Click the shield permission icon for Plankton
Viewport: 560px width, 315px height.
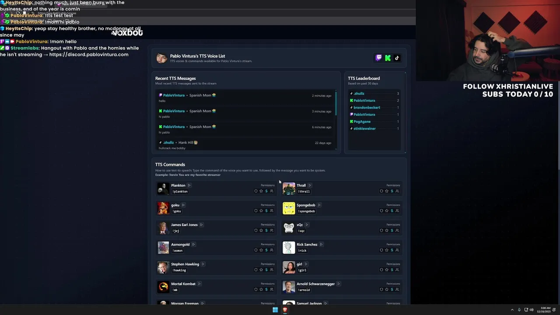(256, 191)
